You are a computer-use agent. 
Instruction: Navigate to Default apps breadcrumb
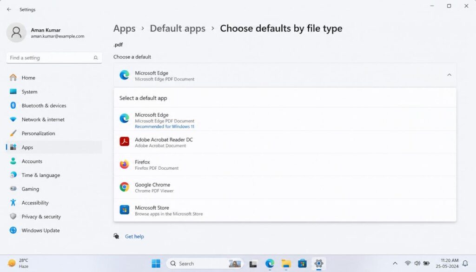click(178, 28)
